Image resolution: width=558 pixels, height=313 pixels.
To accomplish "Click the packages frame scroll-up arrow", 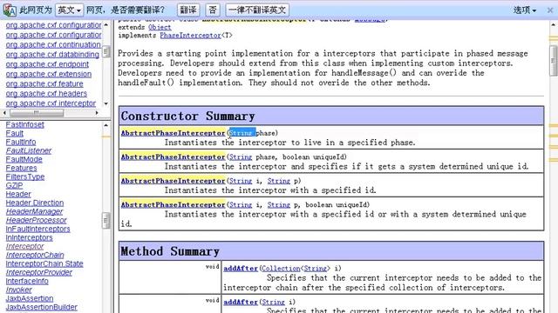I will click(x=106, y=25).
